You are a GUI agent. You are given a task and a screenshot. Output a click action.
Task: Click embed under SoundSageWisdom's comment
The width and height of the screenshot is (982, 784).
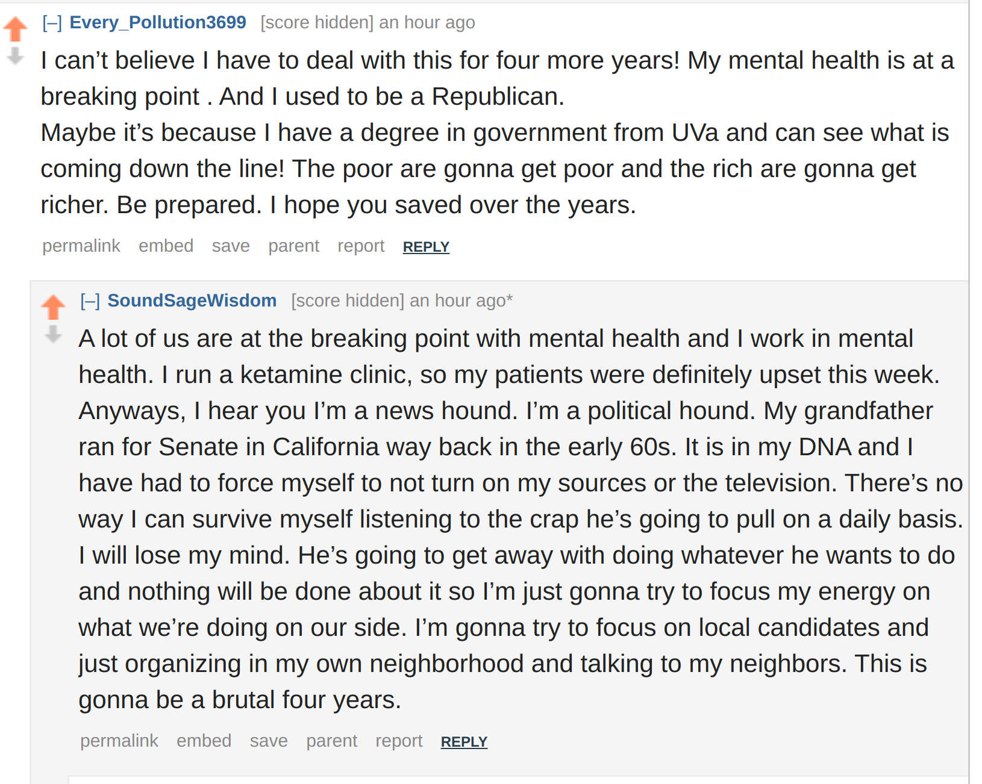204,741
